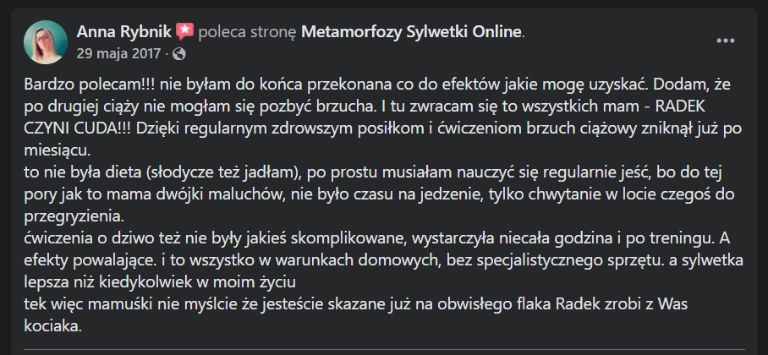The image size is (768, 355).
Task: Click the red recommendation star badge
Action: 185,32
